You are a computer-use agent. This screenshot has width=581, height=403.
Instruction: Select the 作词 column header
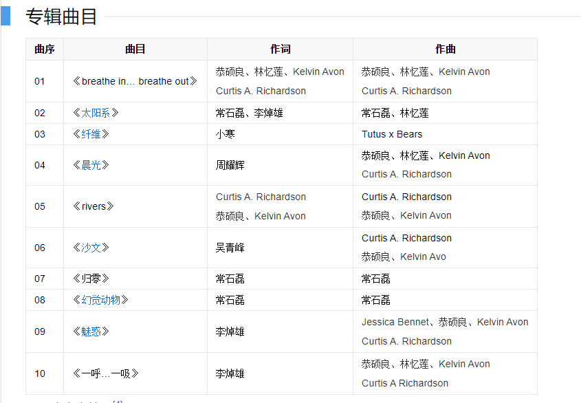[280, 49]
